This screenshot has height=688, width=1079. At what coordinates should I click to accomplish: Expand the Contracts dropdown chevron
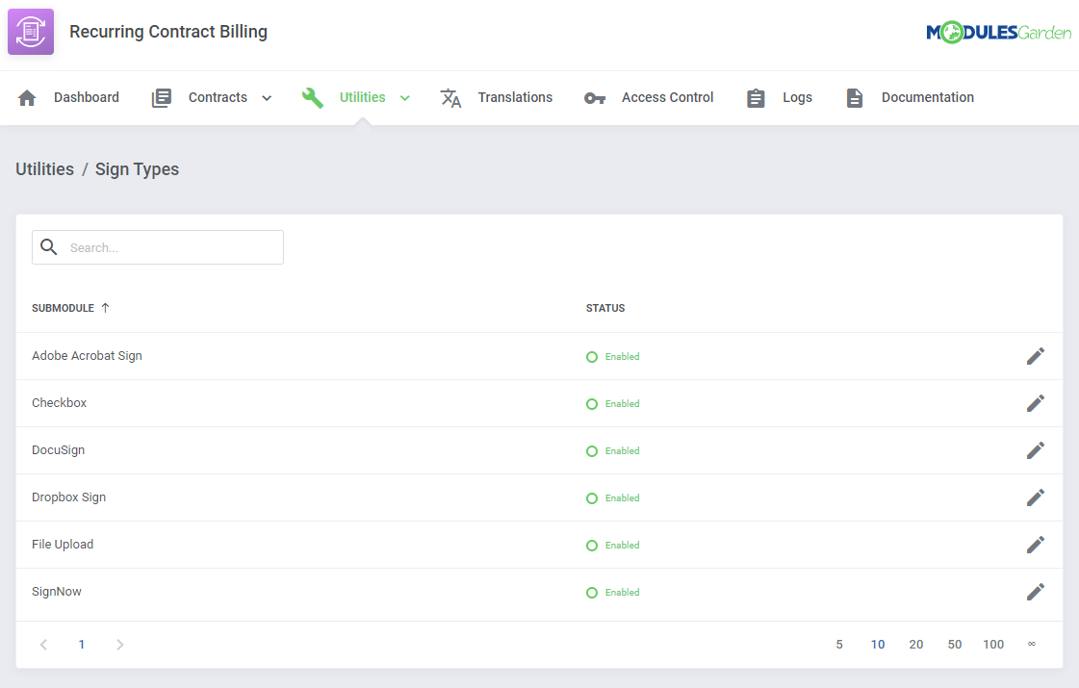pos(267,98)
